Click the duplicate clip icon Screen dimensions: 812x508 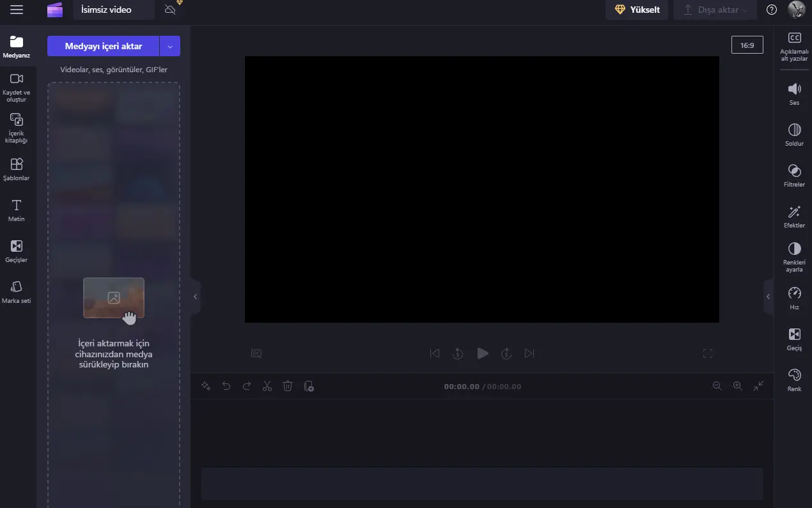pos(309,386)
